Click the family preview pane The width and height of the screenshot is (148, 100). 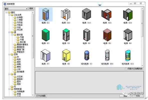(89, 82)
